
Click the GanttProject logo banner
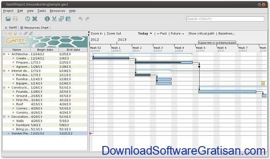[x=45, y=41]
